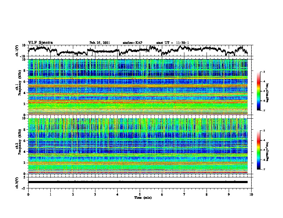The height and width of the screenshot is (218, 283).
Task: Click '4' on the ch.1 frequency axis
Action: [25, 93]
